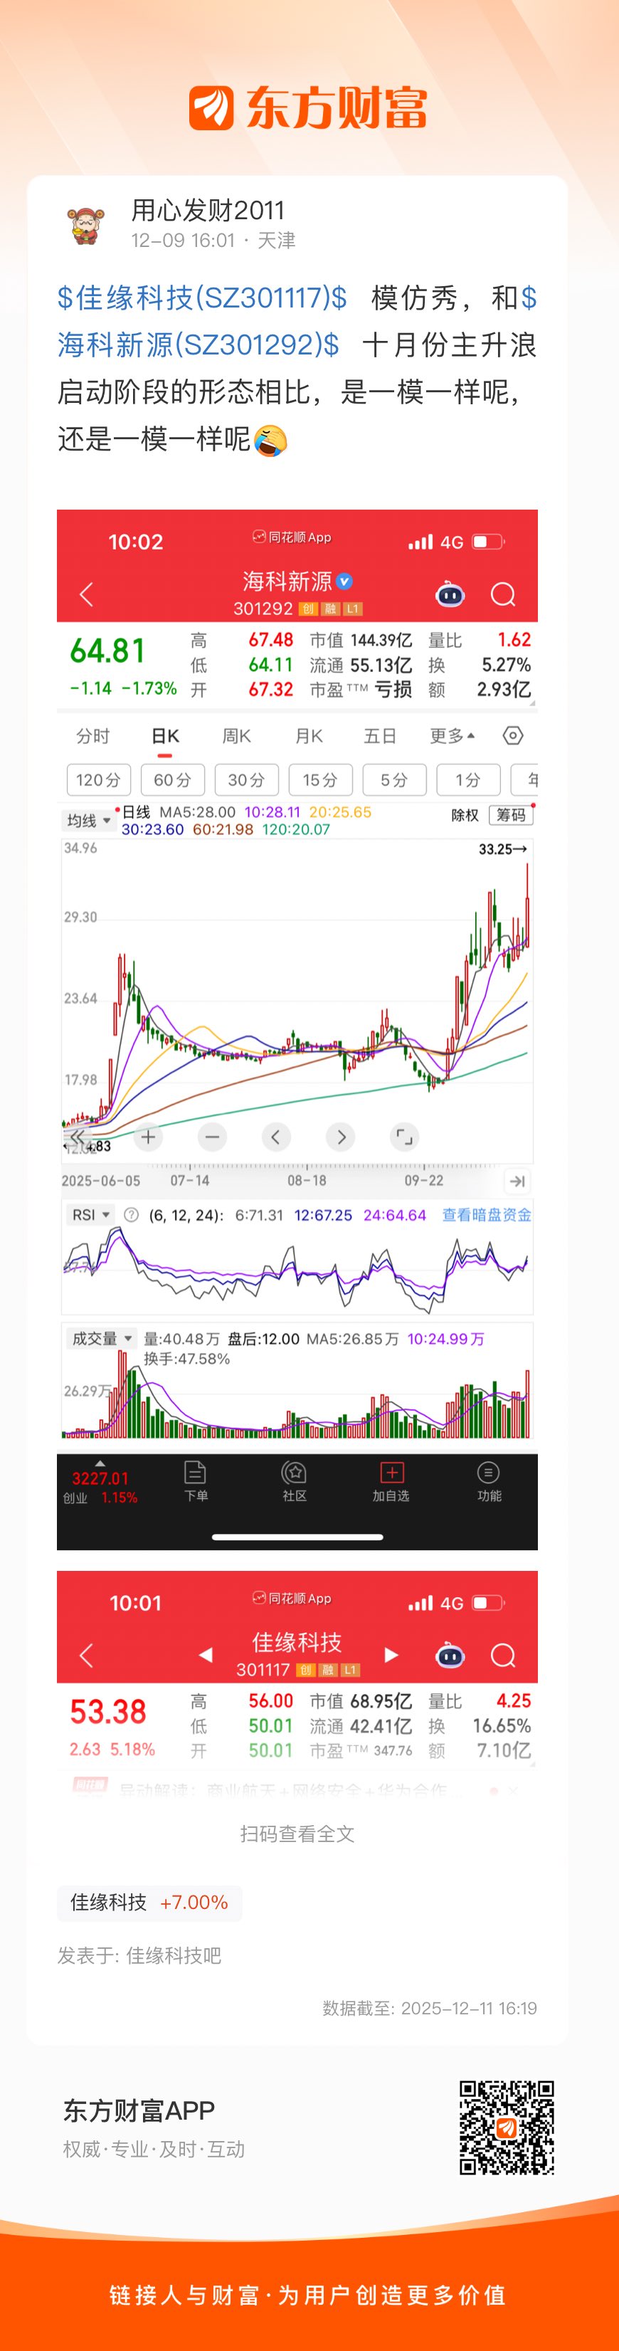Select the 月K chart tab

(x=309, y=735)
